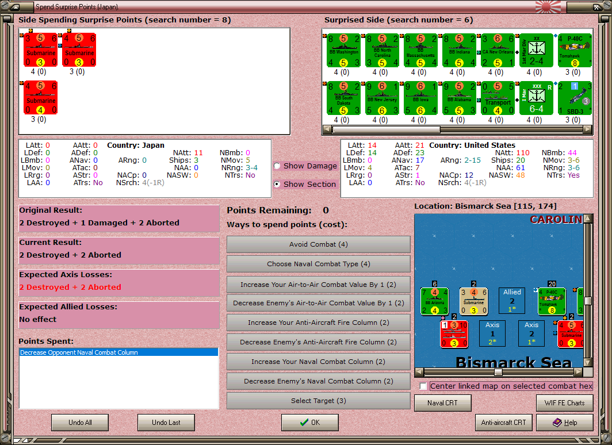
Task: Select Decrease Opponent Naval Combat Column entry
Action: [118, 352]
